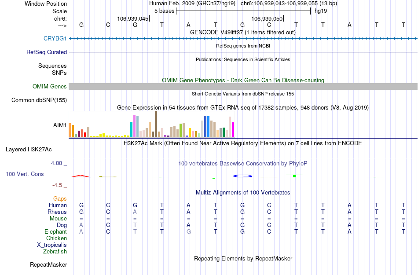
Task: Click the red A conservation logo glyph
Action: [x=81, y=176]
